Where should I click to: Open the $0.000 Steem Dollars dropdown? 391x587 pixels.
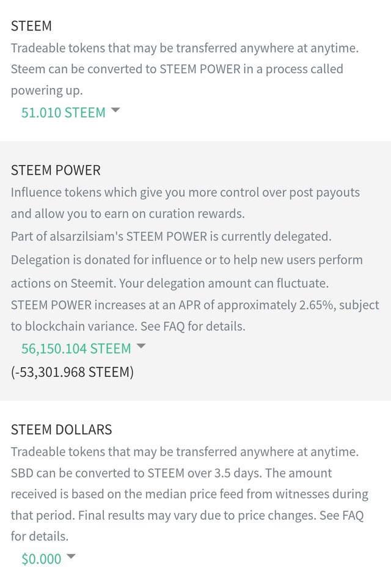[42, 558]
